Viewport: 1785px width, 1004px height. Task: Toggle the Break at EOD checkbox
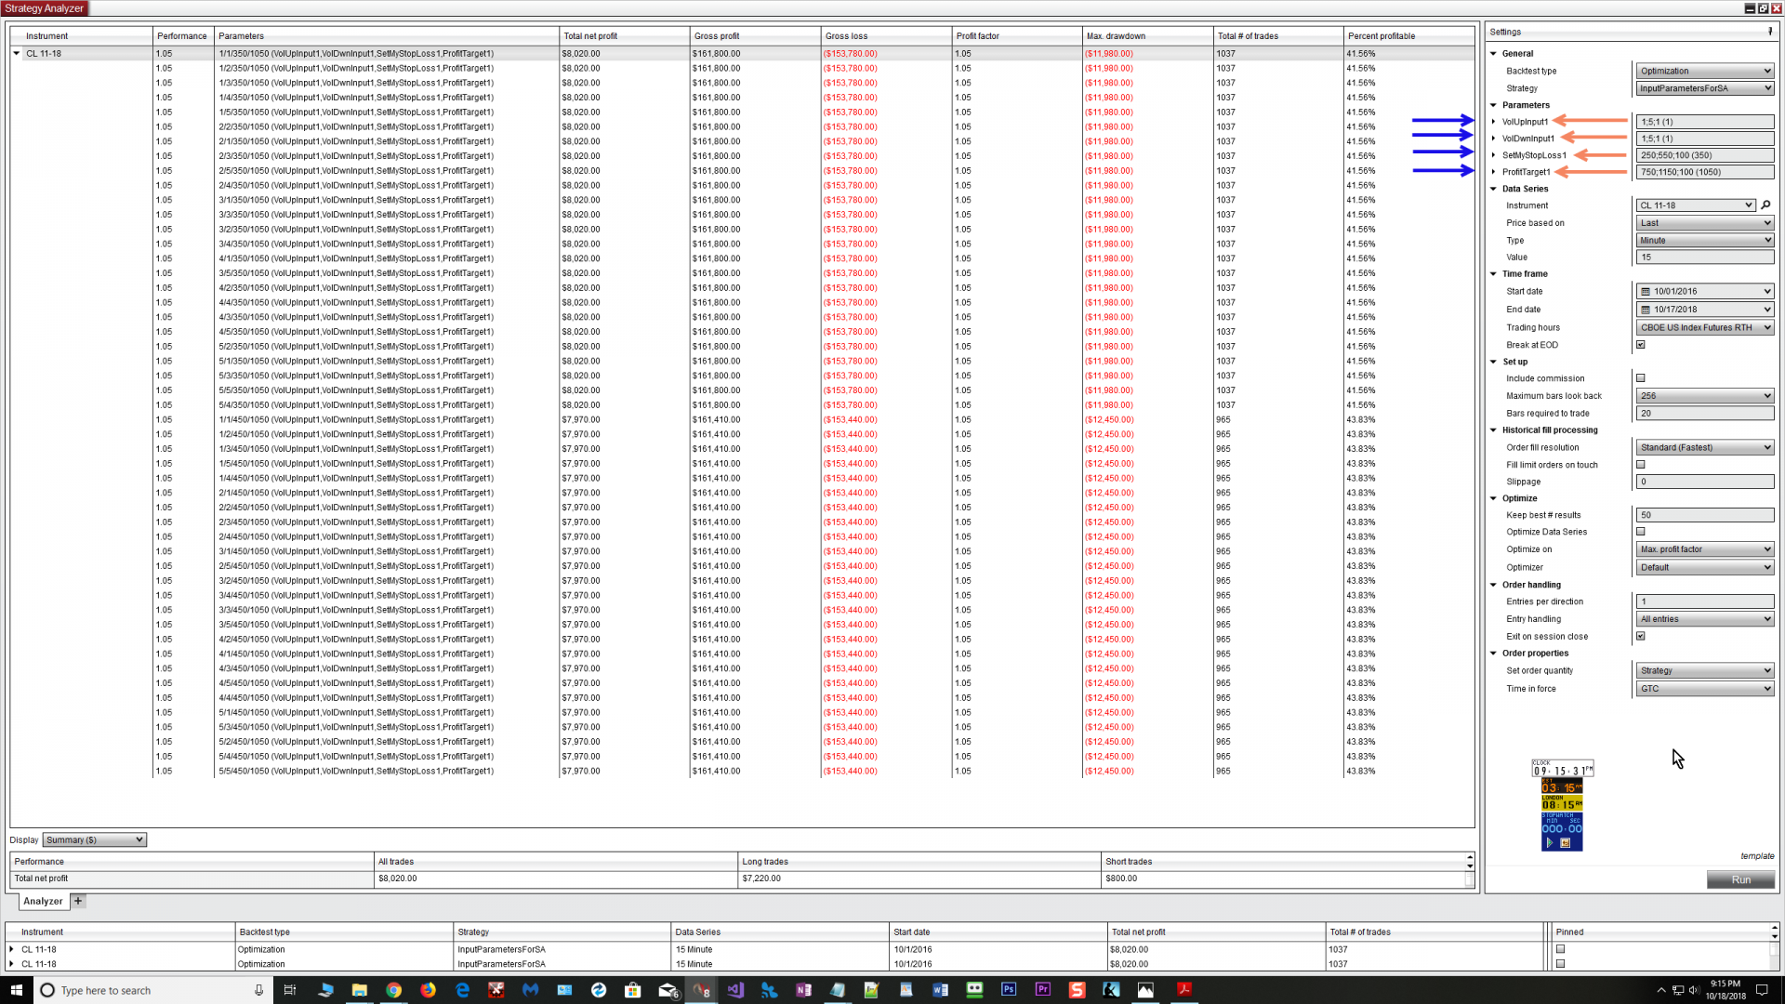click(1641, 345)
